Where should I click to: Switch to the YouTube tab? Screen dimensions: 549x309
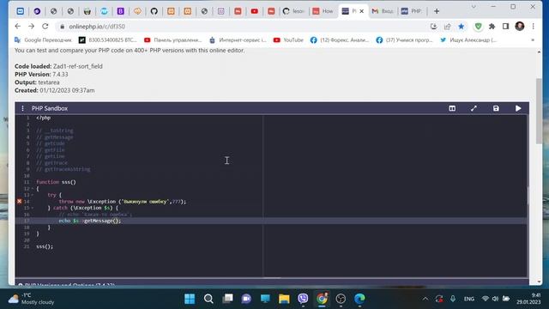tap(255, 11)
